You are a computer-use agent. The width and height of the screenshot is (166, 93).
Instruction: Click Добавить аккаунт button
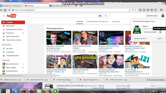tap(140, 38)
